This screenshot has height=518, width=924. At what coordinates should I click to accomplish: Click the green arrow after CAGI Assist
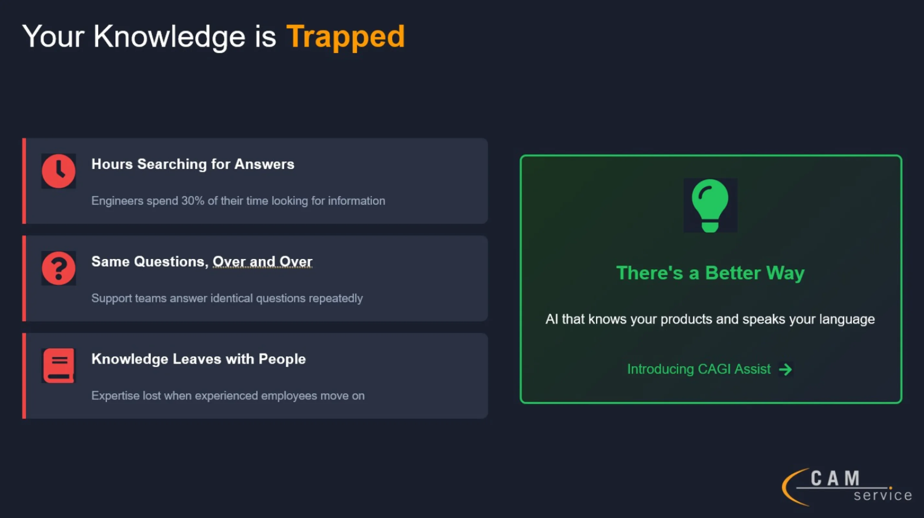coord(785,369)
